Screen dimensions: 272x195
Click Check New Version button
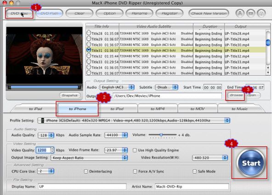pos(209,13)
